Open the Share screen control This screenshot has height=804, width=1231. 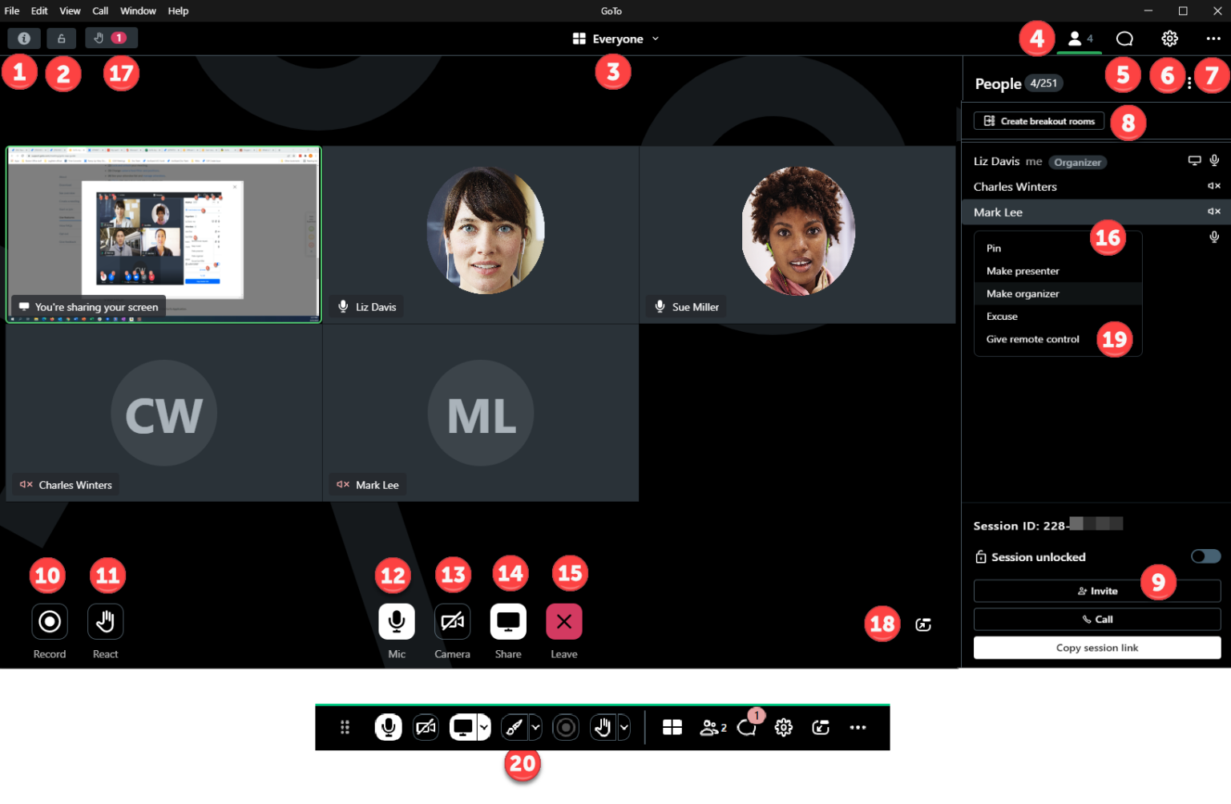pos(508,621)
